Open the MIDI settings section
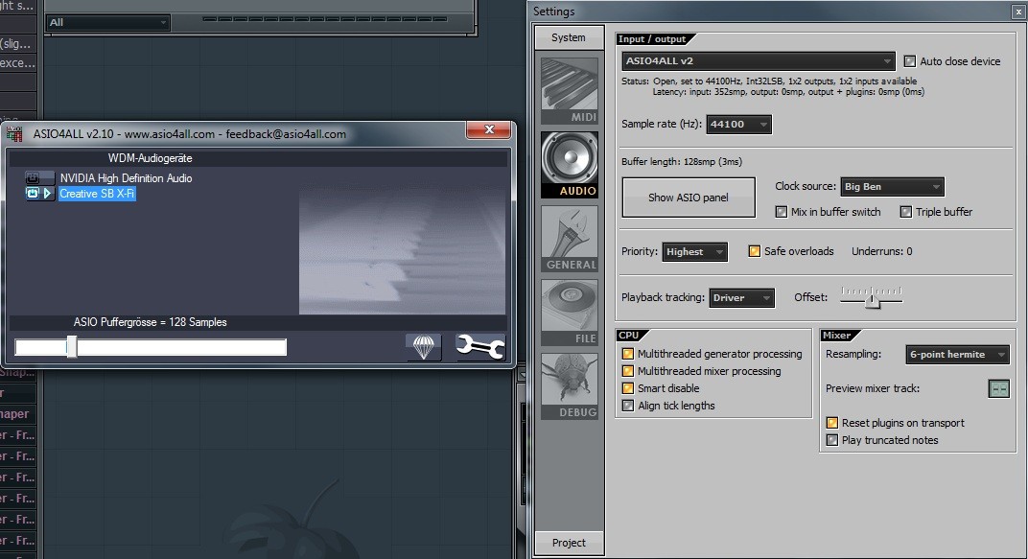Image resolution: width=1028 pixels, height=559 pixels. tap(569, 91)
